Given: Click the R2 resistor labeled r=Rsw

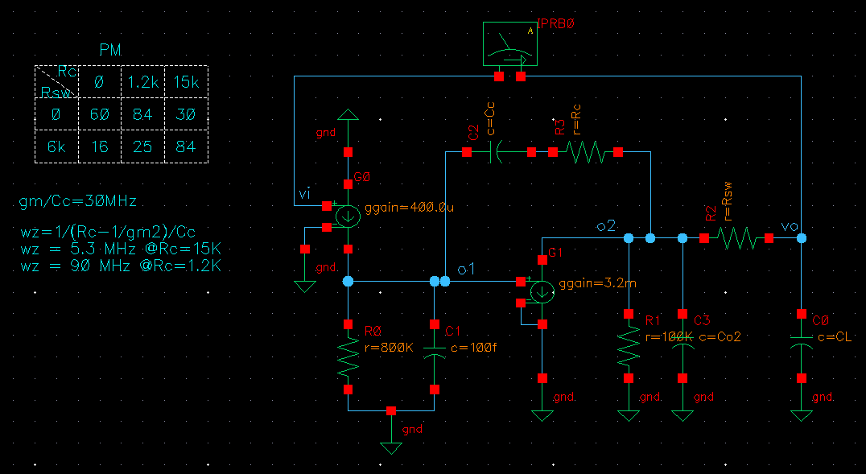Looking at the screenshot, I should [x=736, y=238].
